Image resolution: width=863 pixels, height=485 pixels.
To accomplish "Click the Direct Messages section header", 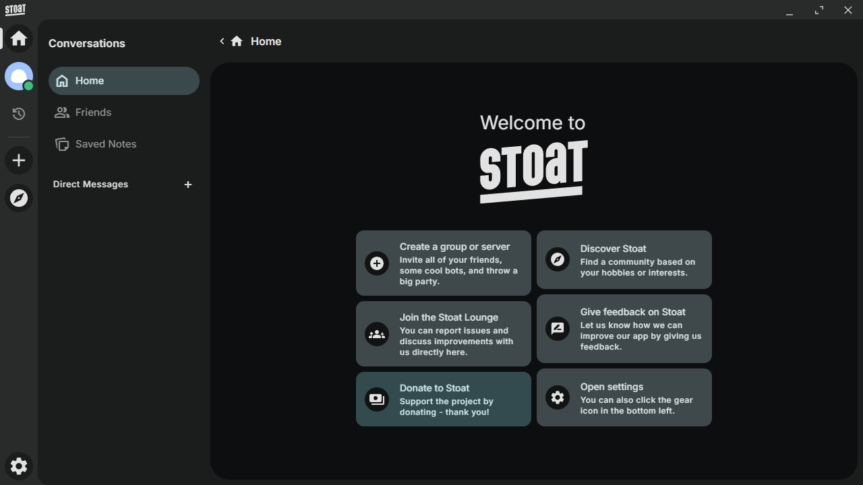I will [90, 185].
